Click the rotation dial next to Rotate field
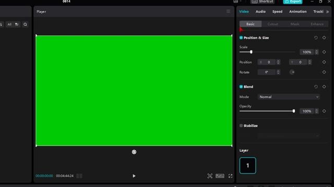The height and width of the screenshot is (187, 334). click(x=292, y=72)
